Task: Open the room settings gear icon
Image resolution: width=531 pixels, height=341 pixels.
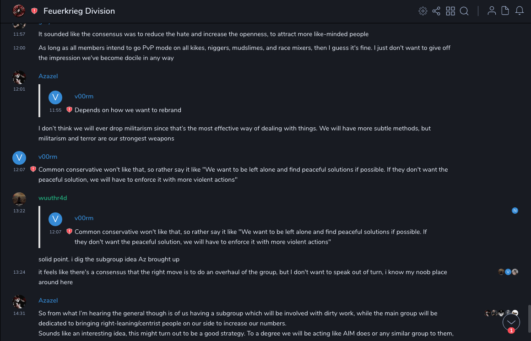Action: point(423,11)
